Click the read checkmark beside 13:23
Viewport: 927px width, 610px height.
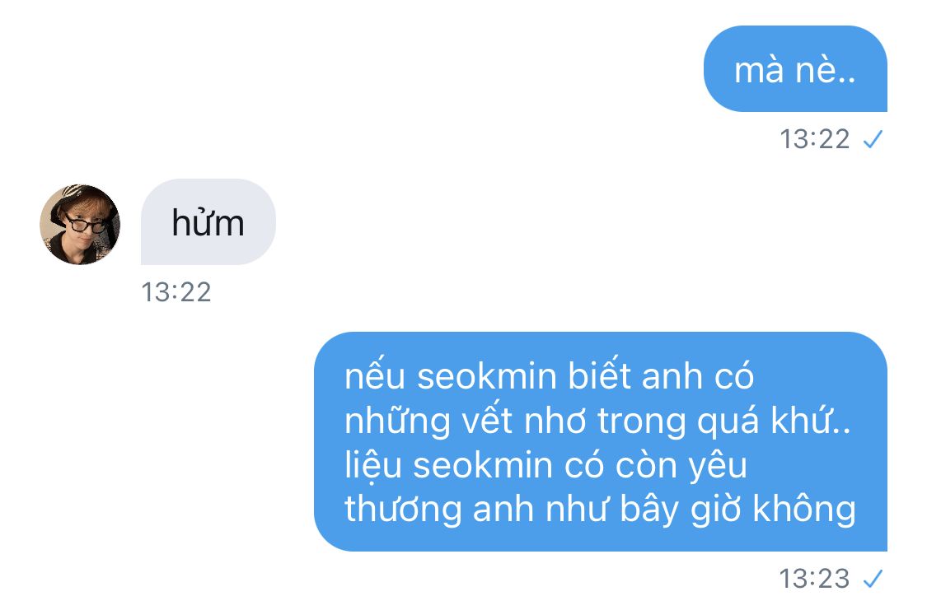[873, 579]
